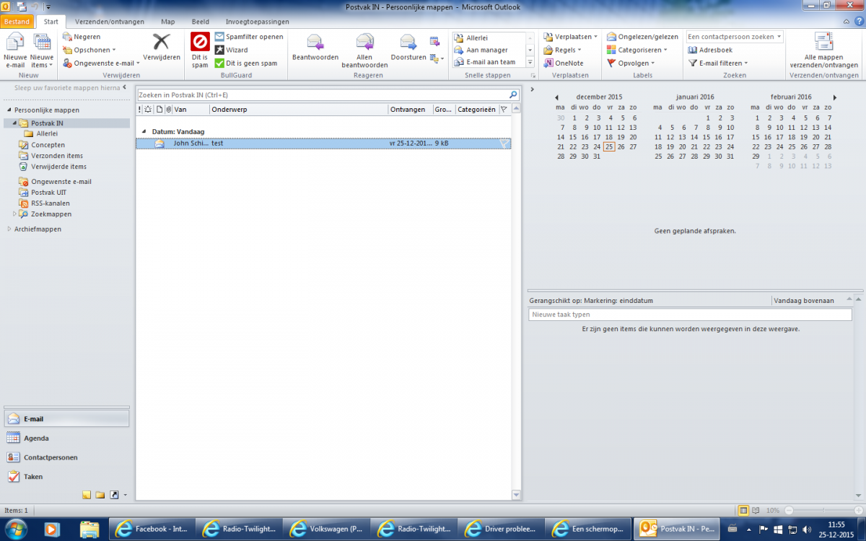Forward message with Doorsturen
The width and height of the screenshot is (866, 541).
click(x=408, y=48)
